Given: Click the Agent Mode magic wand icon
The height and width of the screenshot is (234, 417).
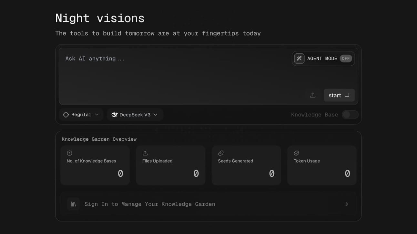Looking at the screenshot, I should pos(299,59).
